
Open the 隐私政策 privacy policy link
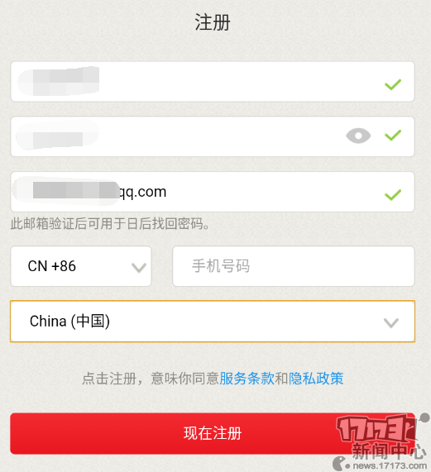(x=316, y=379)
